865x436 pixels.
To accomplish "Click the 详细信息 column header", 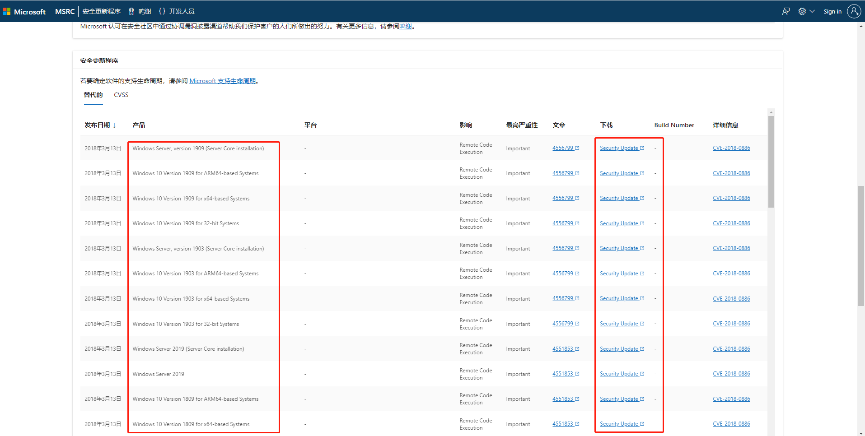I will coord(725,125).
